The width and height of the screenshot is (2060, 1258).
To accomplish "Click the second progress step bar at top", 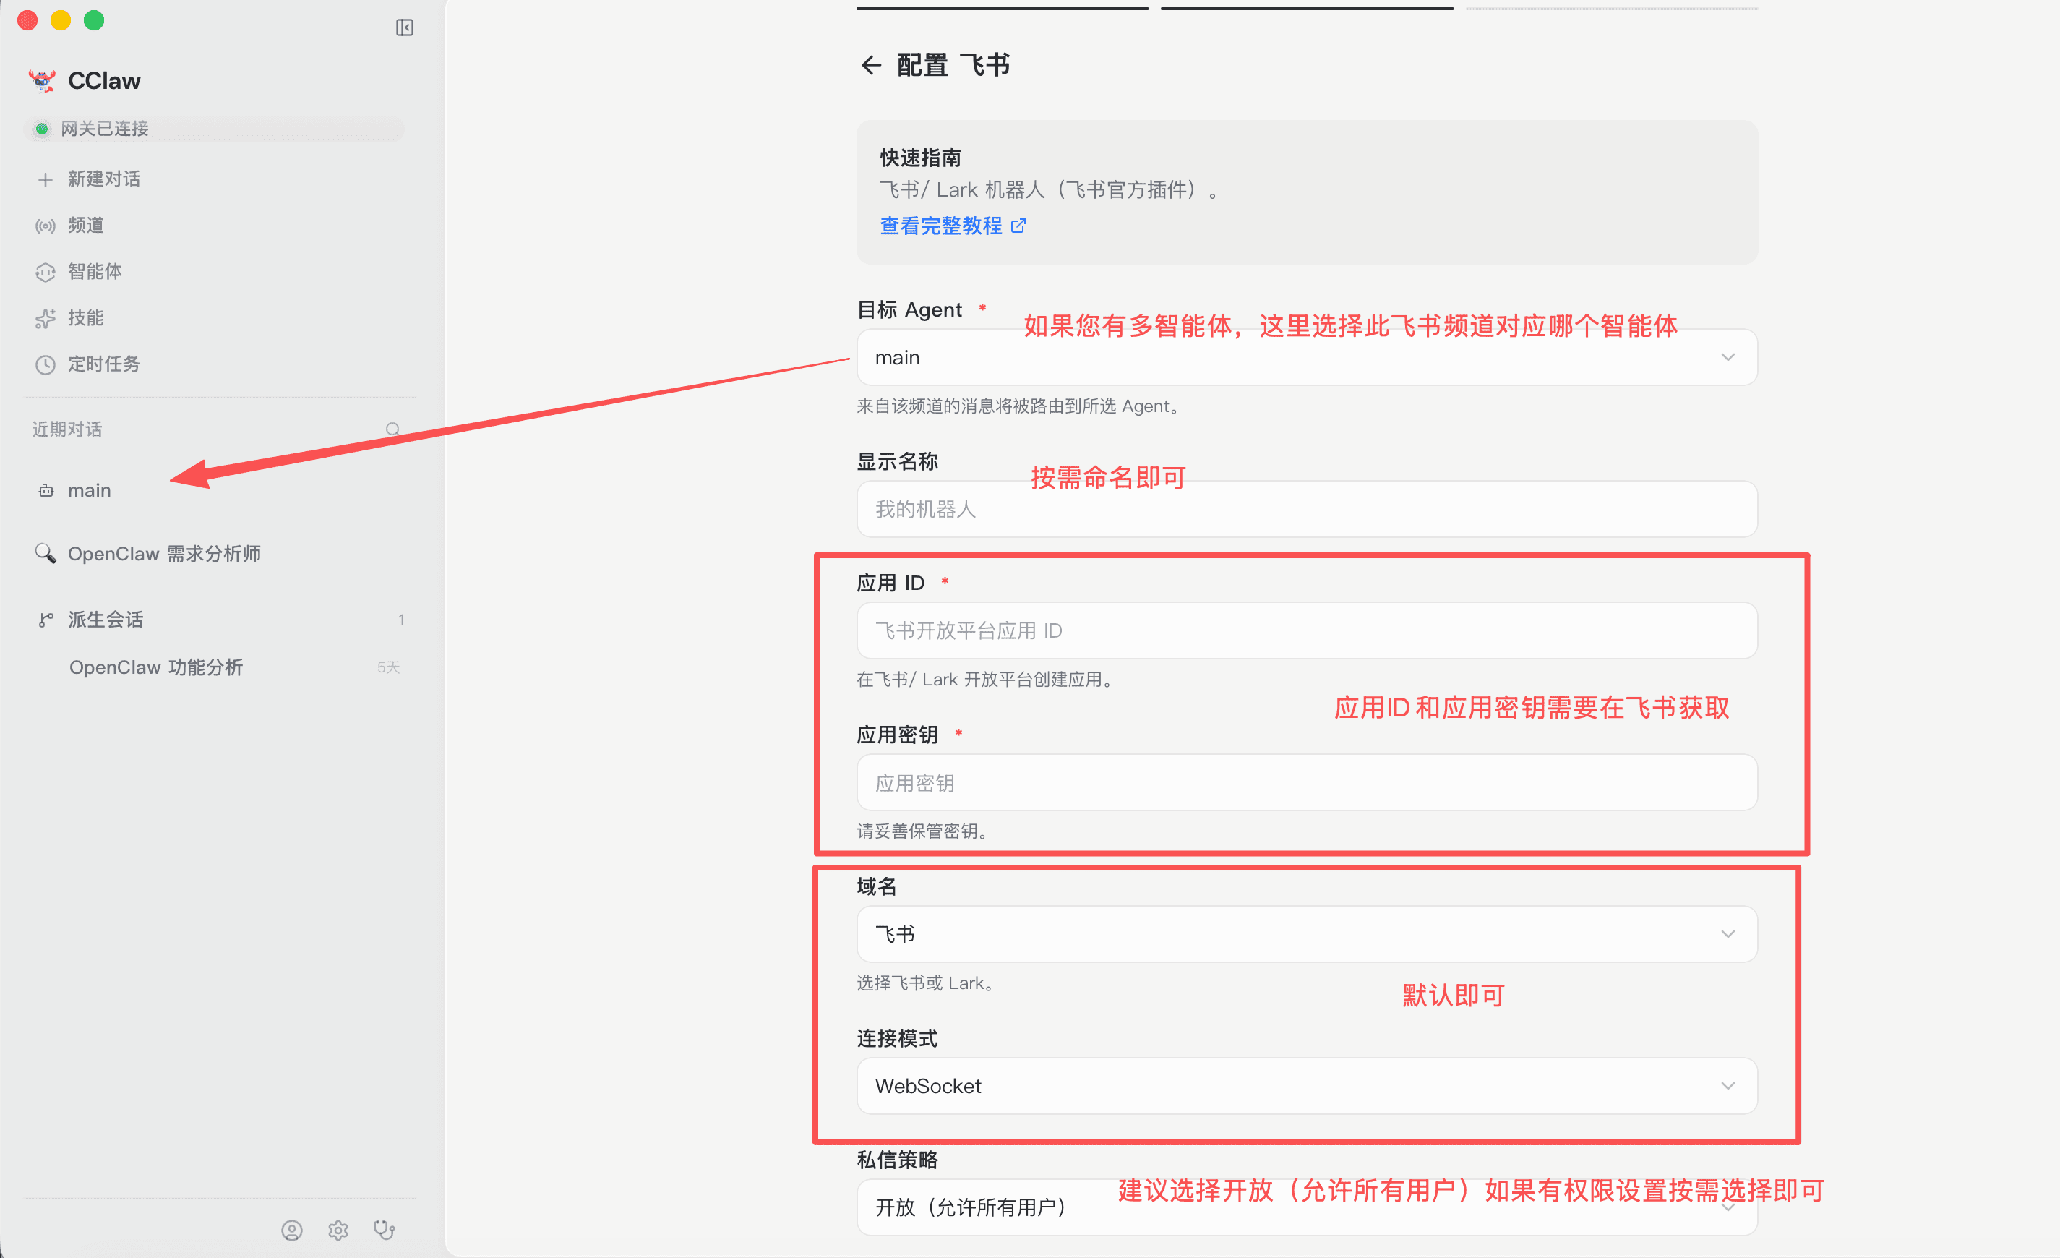I will [1307, 9].
